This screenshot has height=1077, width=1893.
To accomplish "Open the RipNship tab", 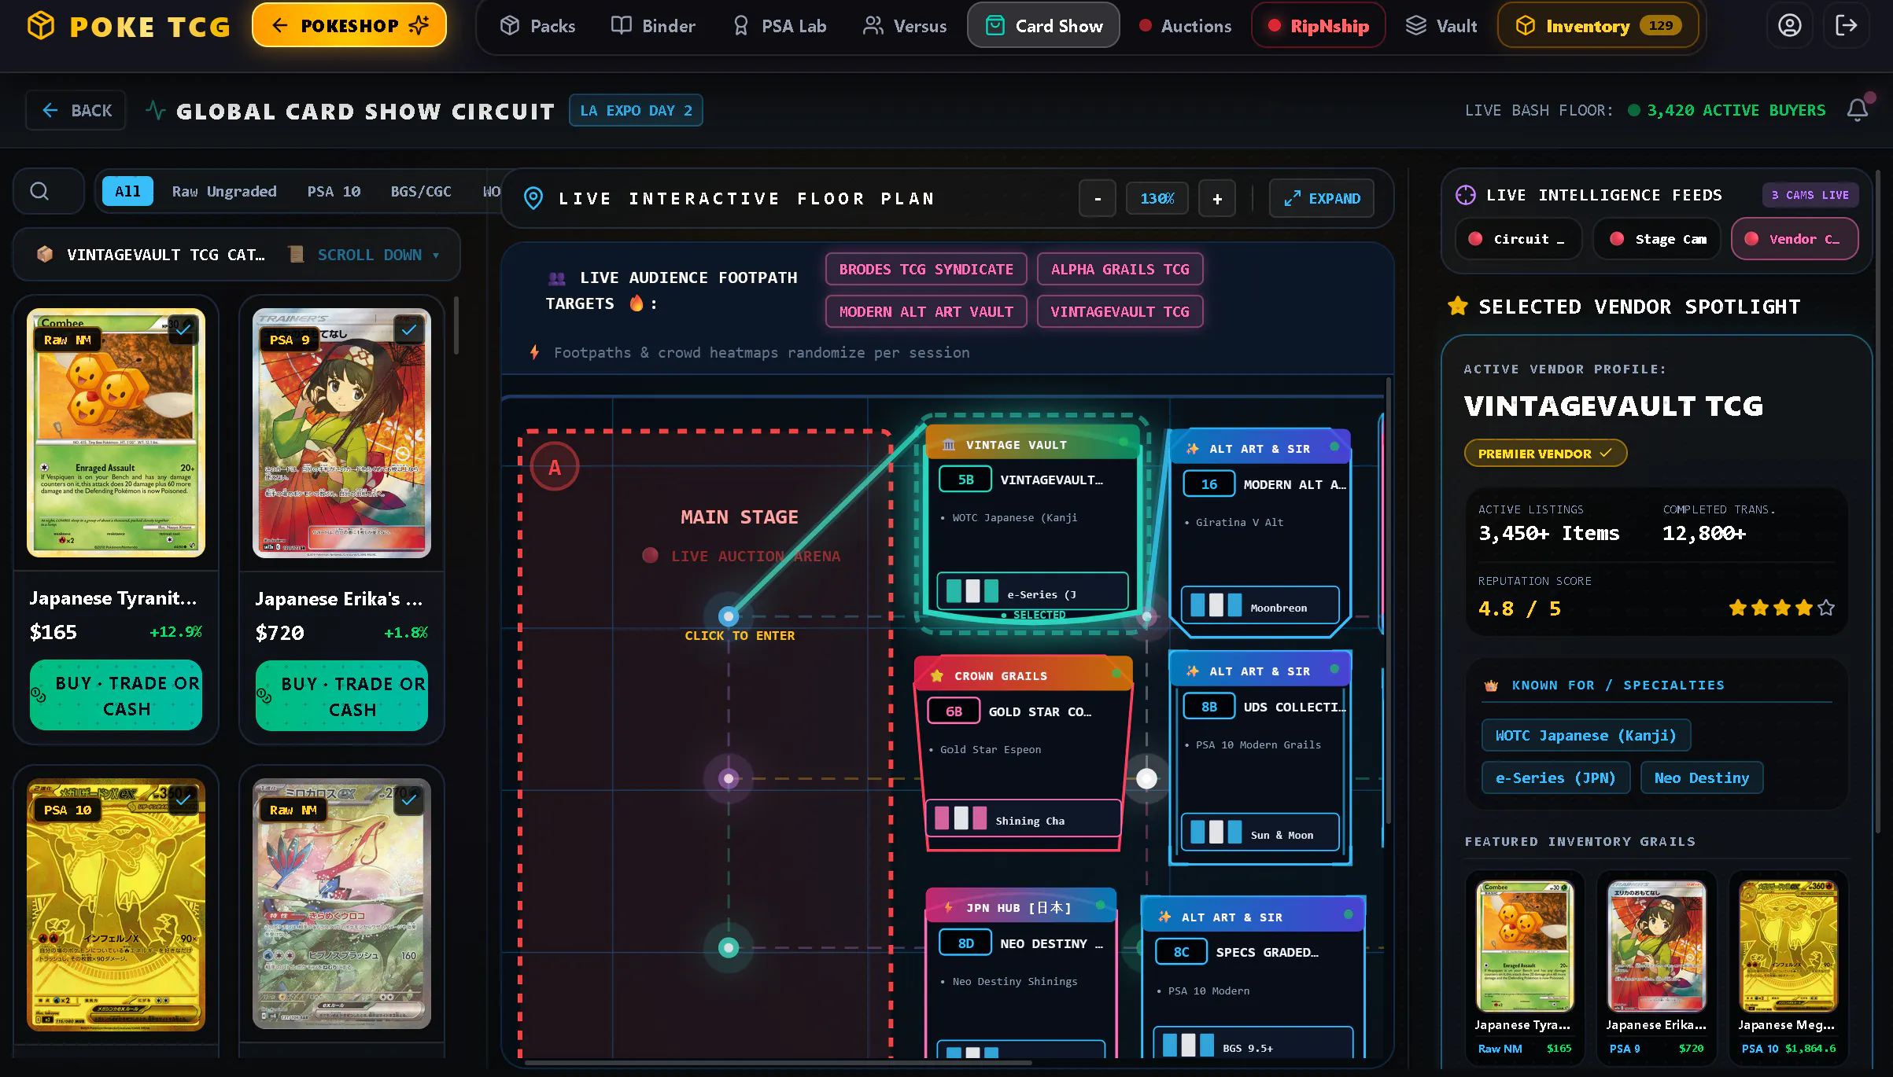I will pos(1319,26).
